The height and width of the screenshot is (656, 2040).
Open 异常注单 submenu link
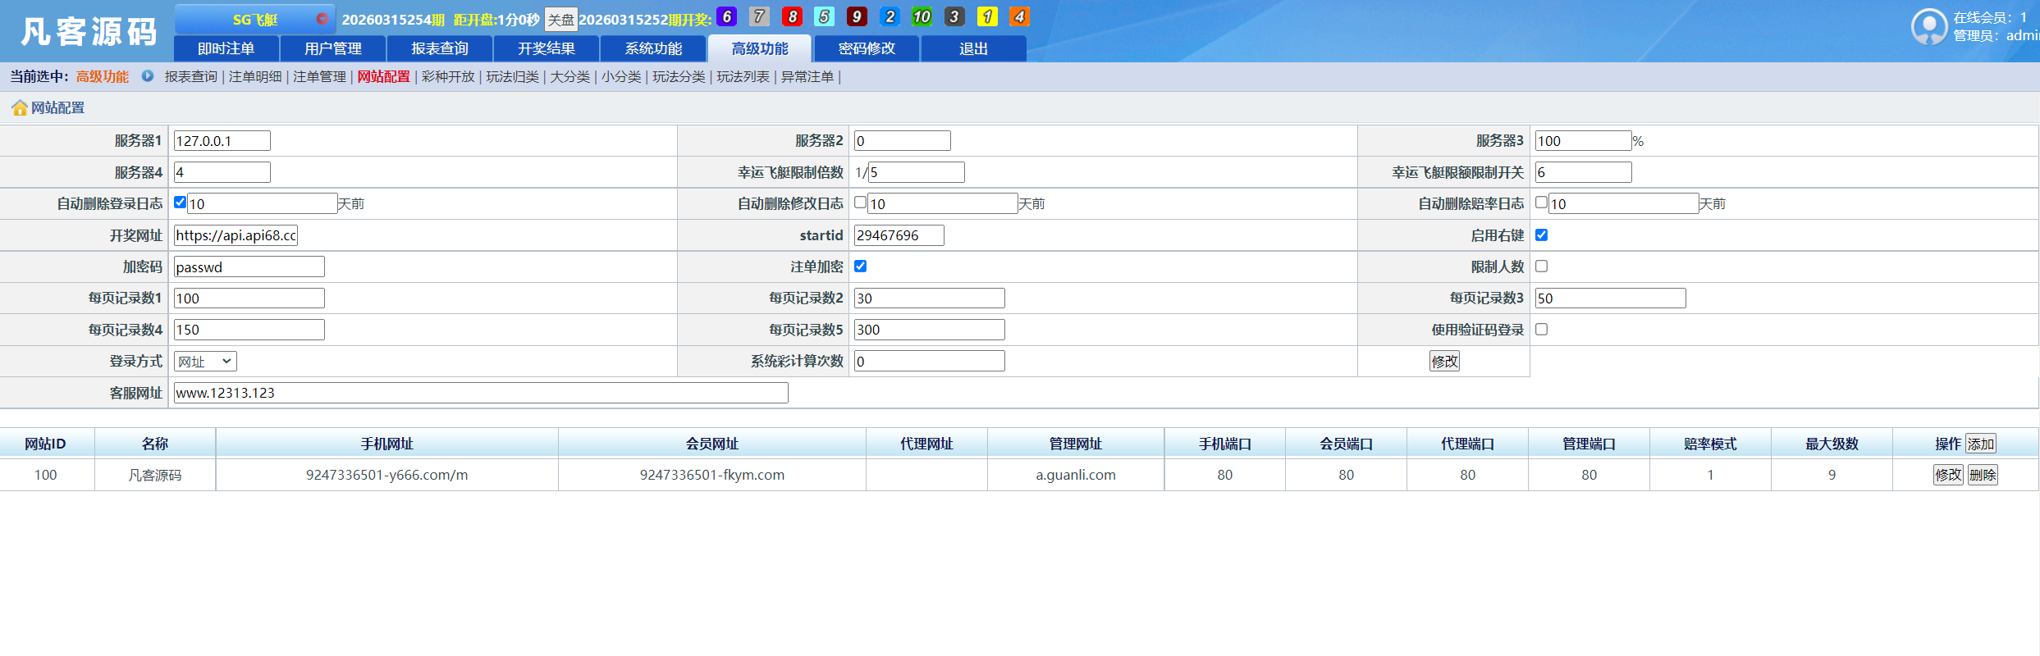coord(807,76)
